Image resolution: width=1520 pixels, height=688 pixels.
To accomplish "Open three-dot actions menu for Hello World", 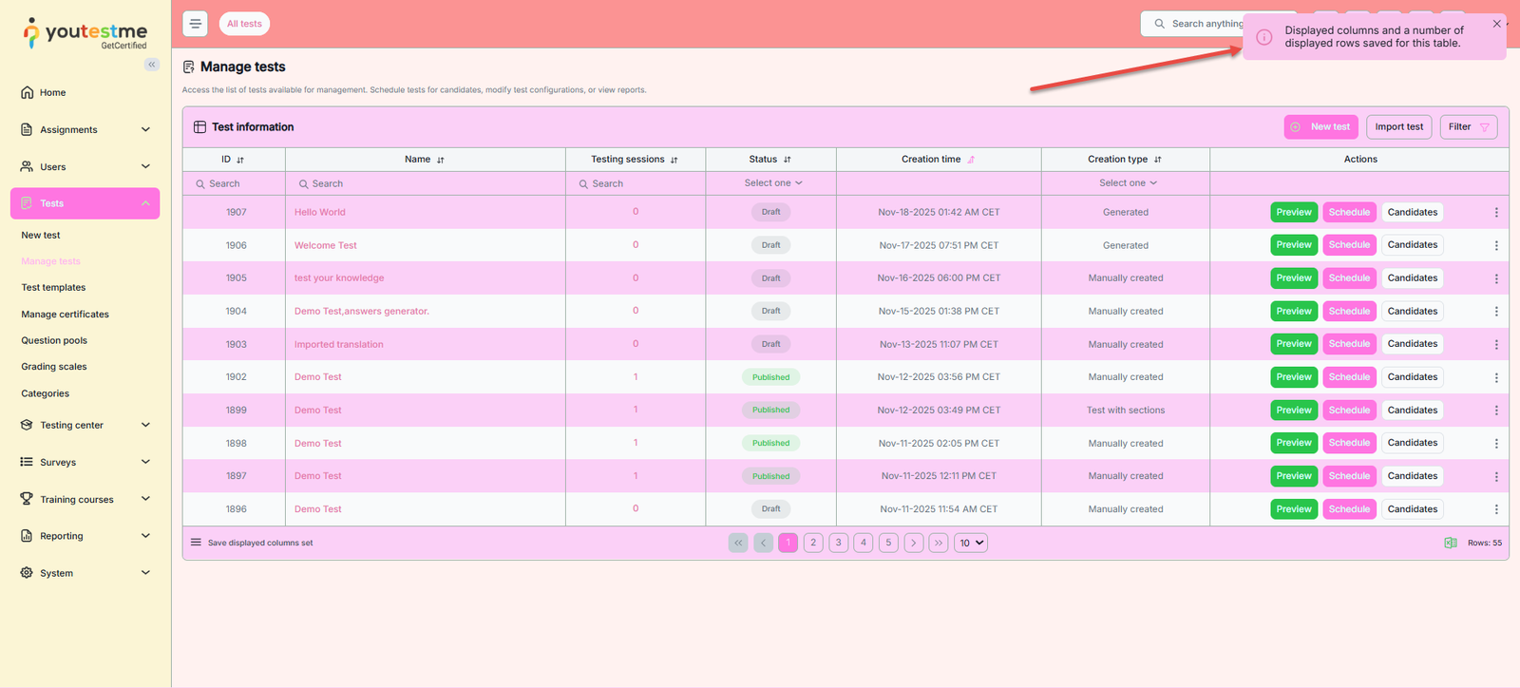I will [x=1495, y=213].
